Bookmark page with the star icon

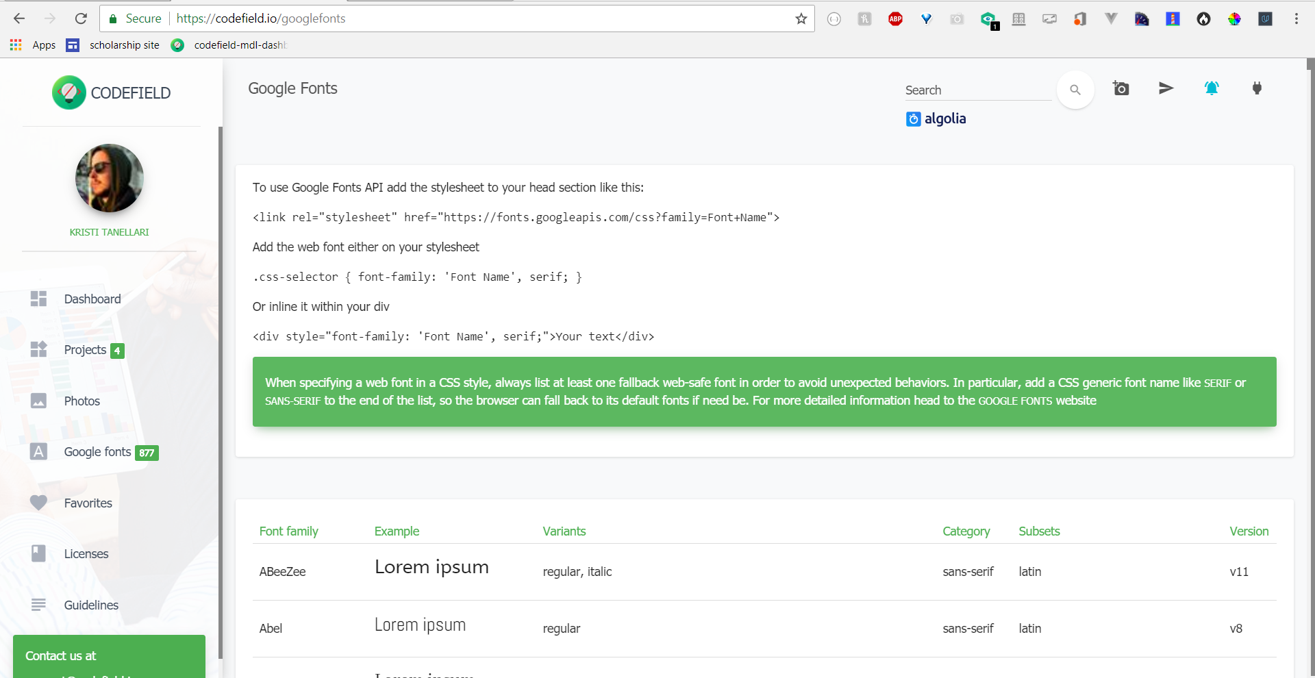click(801, 18)
